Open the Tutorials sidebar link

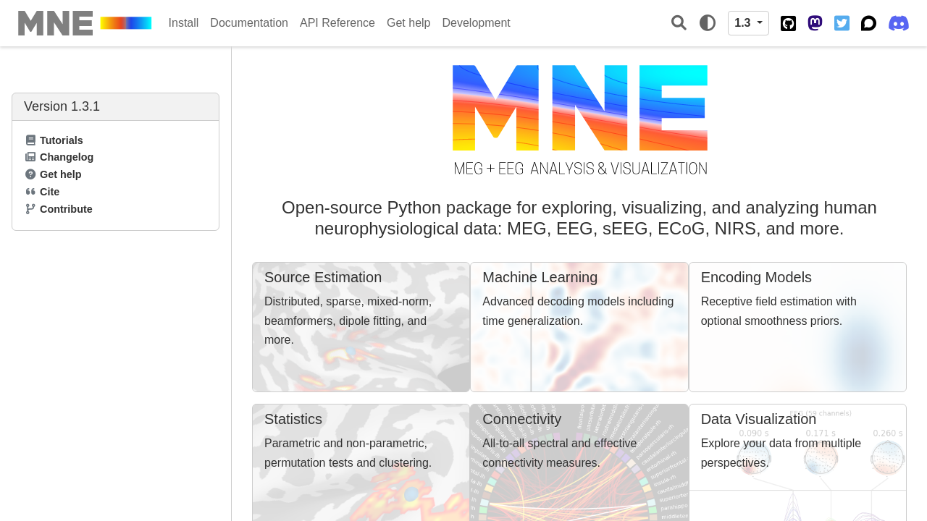pyautogui.click(x=62, y=140)
